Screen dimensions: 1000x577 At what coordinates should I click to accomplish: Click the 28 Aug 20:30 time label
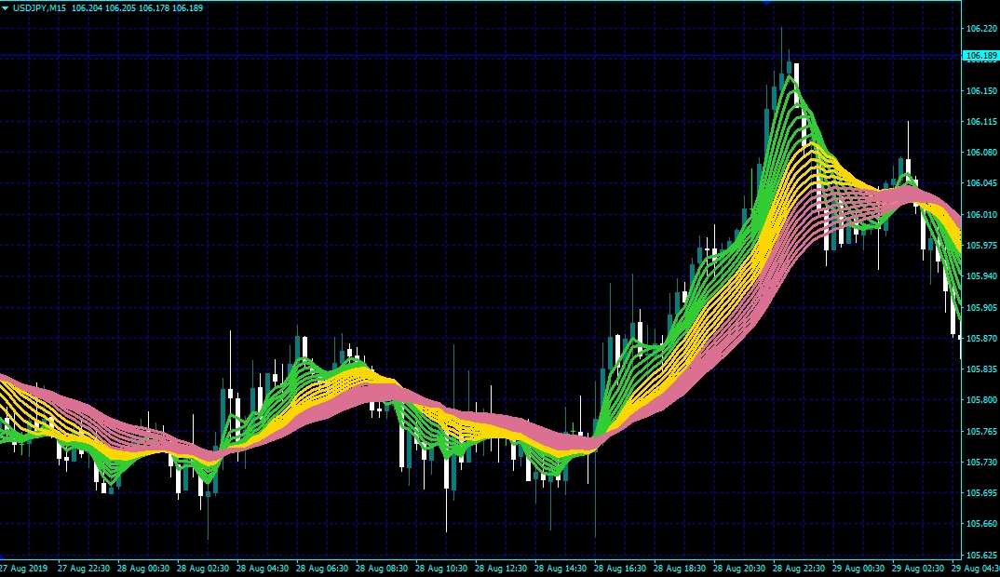[739, 568]
